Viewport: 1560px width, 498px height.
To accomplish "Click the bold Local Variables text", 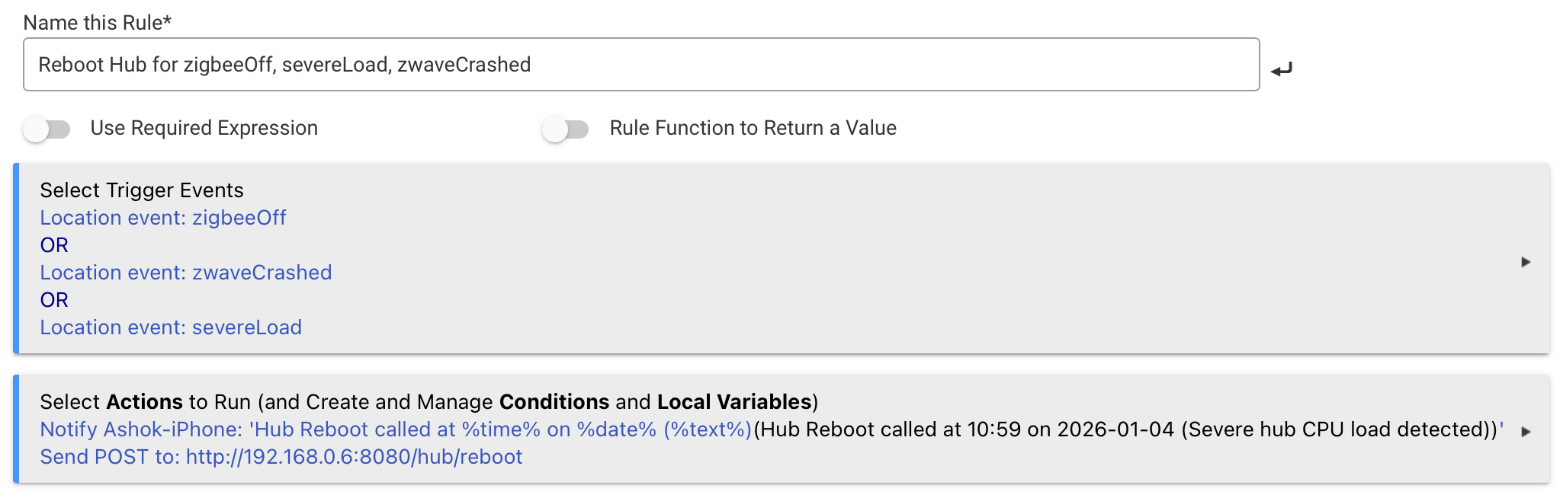I will (734, 402).
